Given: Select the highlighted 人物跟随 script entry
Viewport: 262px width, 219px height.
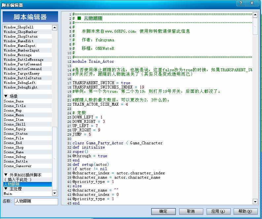Looking at the screenshot, I should pos(28,184).
